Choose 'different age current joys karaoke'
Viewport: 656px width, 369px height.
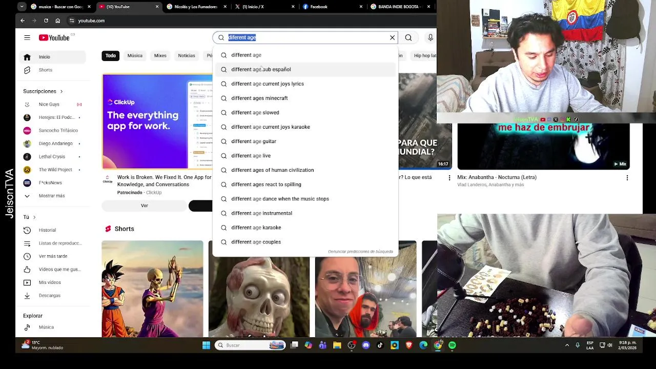[305, 127]
